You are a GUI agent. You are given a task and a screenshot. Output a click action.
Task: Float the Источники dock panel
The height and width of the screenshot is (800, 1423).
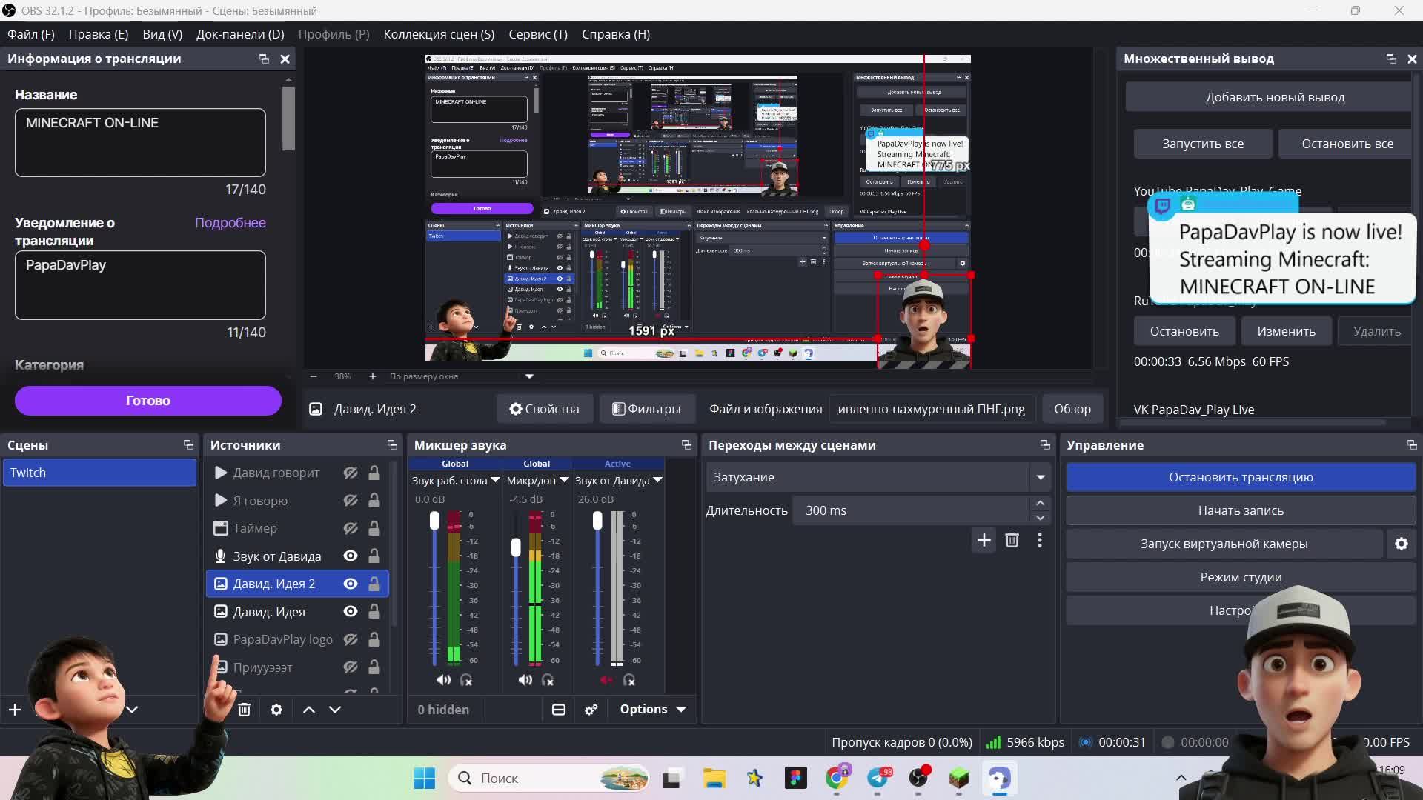click(392, 445)
